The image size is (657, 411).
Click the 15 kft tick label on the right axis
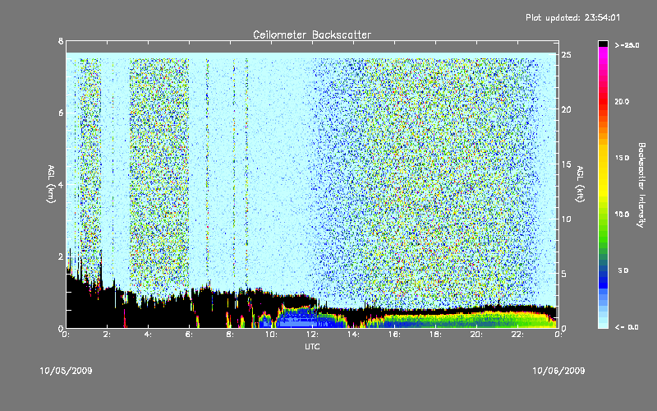[x=566, y=164]
